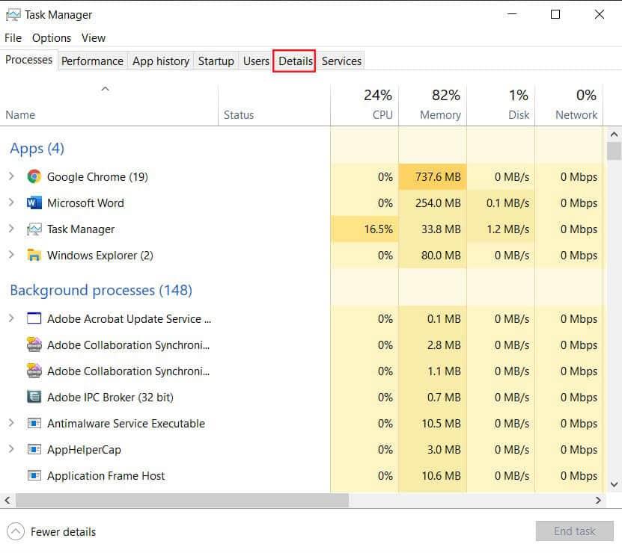Click the horizontal scrollbar right arrow

pyautogui.click(x=598, y=501)
